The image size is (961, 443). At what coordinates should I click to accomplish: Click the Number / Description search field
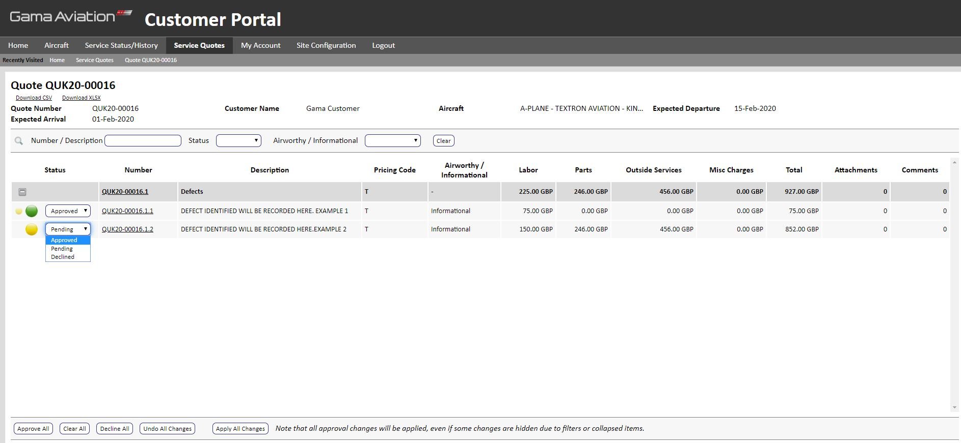143,140
